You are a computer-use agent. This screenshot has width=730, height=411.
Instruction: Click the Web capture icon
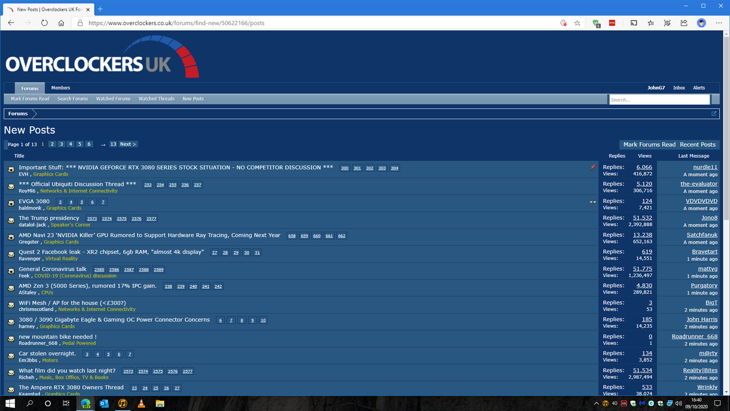pos(667,23)
